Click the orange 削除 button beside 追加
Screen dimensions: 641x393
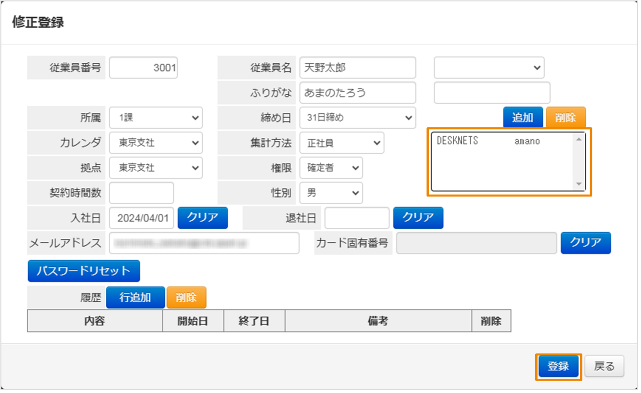tap(565, 117)
